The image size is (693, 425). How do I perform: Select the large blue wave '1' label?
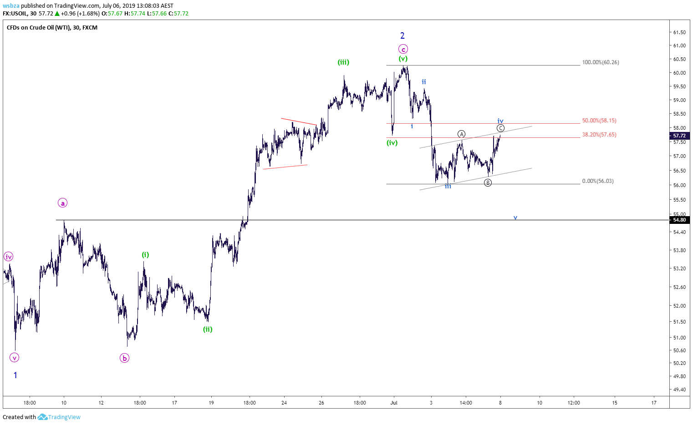pyautogui.click(x=15, y=375)
